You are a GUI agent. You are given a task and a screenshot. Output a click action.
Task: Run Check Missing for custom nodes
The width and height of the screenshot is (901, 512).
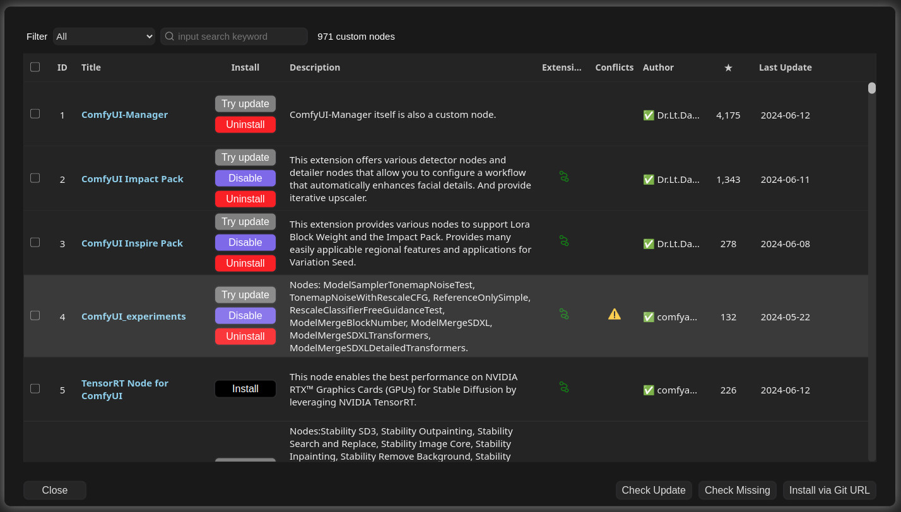[x=737, y=490]
